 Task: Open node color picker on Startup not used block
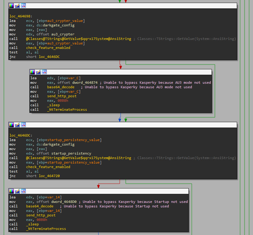coord(11,191)
